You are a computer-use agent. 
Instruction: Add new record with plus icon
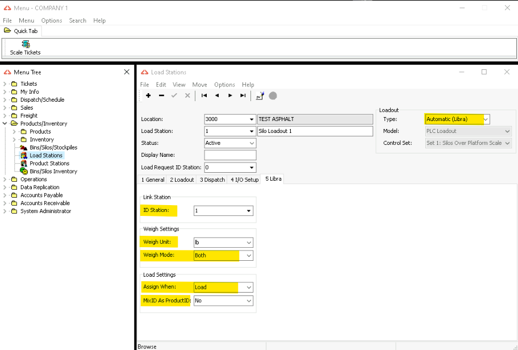pyautogui.click(x=148, y=95)
